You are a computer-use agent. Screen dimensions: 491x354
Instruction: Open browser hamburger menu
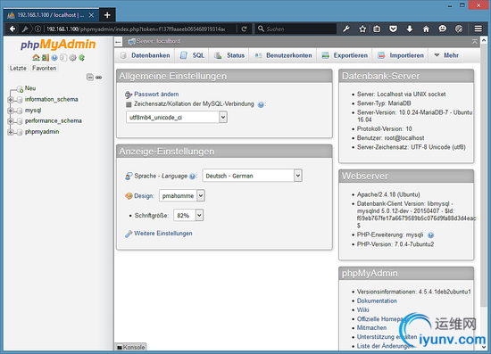pyautogui.click(x=479, y=29)
